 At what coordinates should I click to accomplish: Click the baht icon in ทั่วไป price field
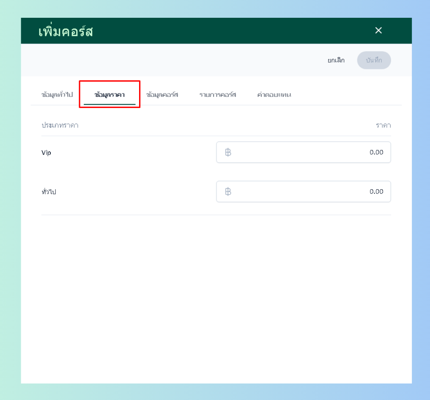coord(228,192)
